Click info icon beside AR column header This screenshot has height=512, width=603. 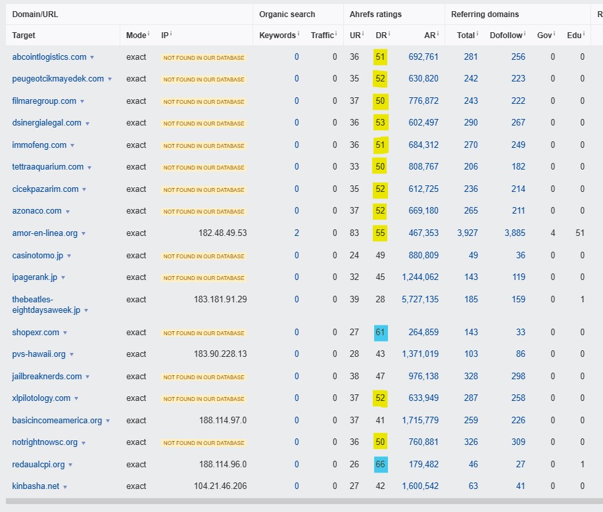(x=437, y=34)
